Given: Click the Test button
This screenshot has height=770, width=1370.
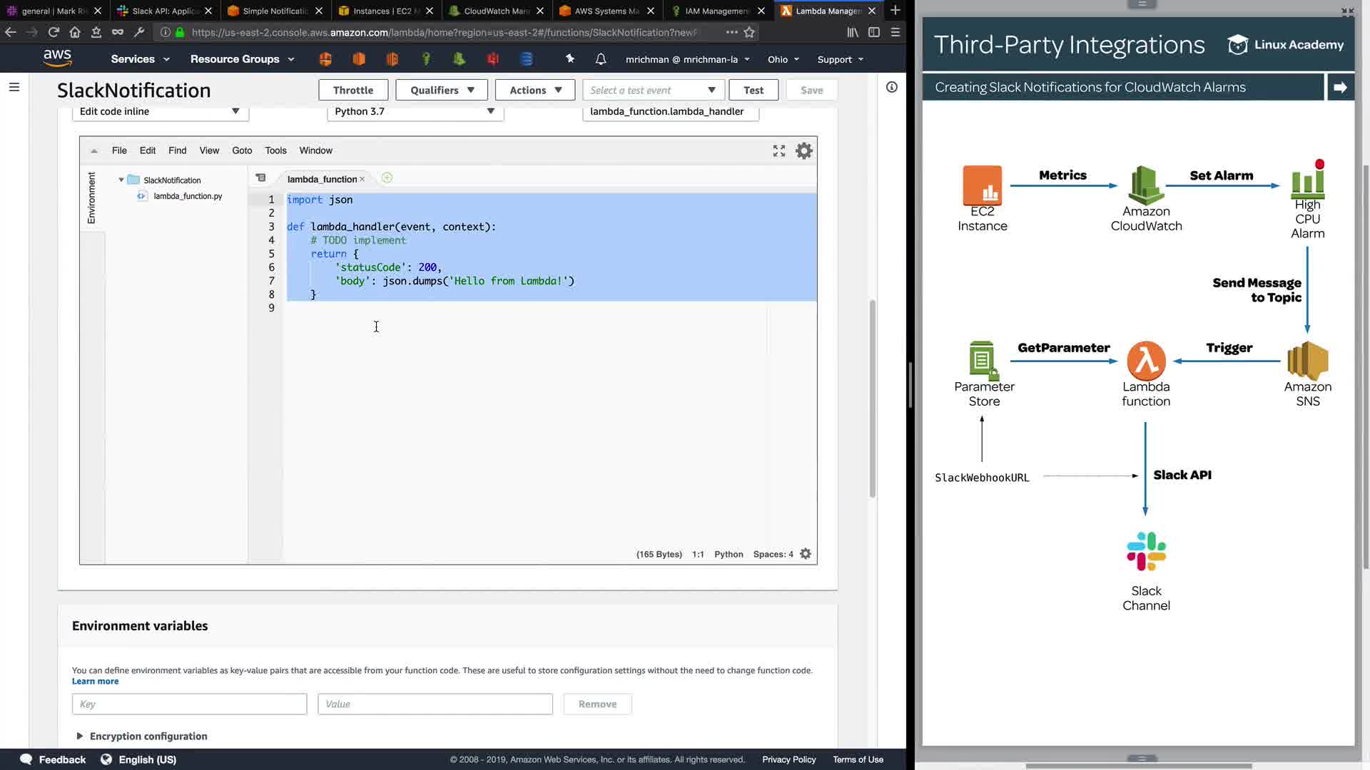Looking at the screenshot, I should click(x=753, y=90).
